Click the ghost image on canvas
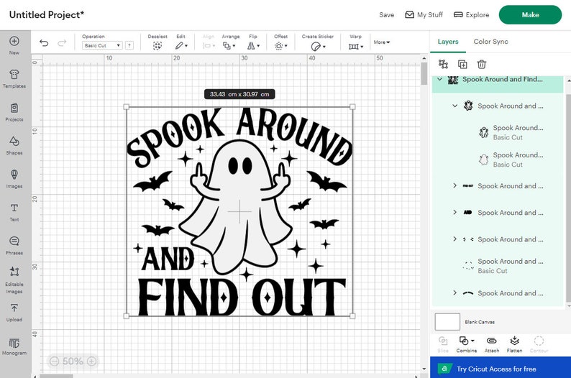The image size is (571, 378). pos(239,208)
